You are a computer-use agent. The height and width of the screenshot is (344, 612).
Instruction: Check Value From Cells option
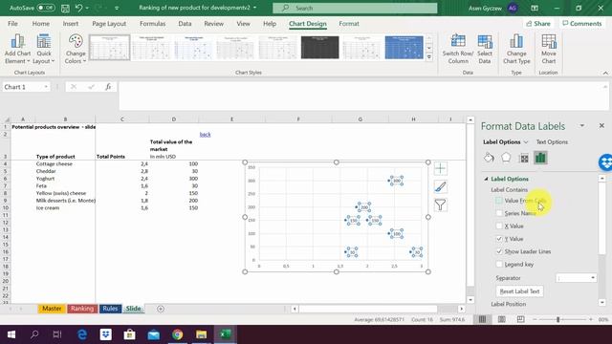499,201
